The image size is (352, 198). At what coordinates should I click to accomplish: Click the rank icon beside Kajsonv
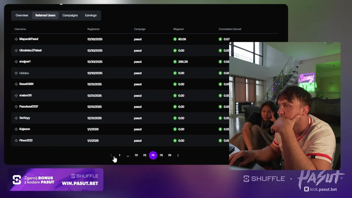(x=16, y=129)
